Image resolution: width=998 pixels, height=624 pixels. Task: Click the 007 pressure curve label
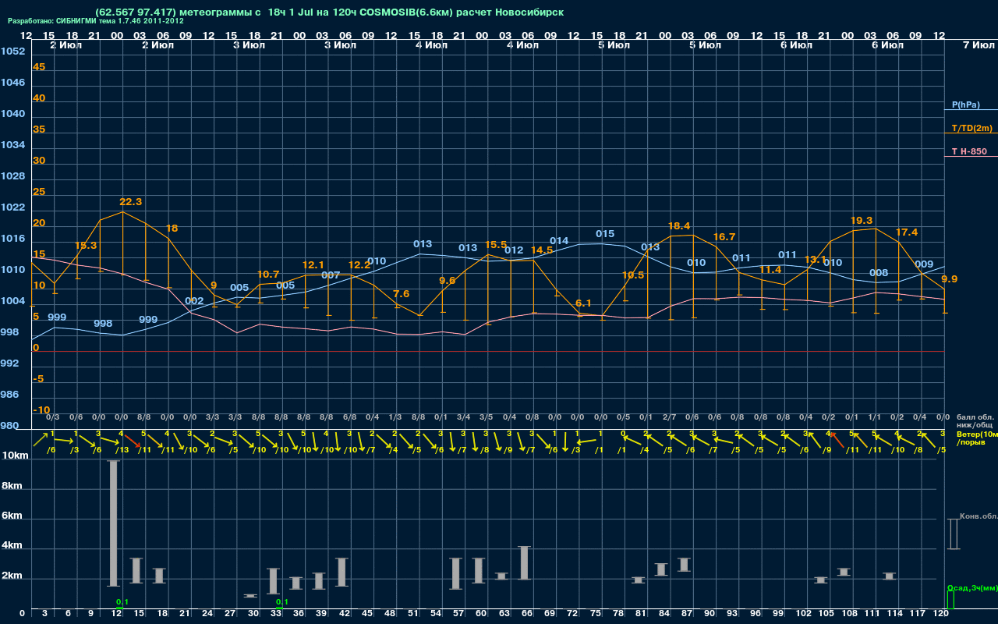pyautogui.click(x=331, y=275)
